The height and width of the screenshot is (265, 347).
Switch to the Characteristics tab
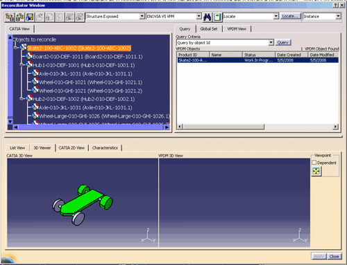(x=105, y=148)
